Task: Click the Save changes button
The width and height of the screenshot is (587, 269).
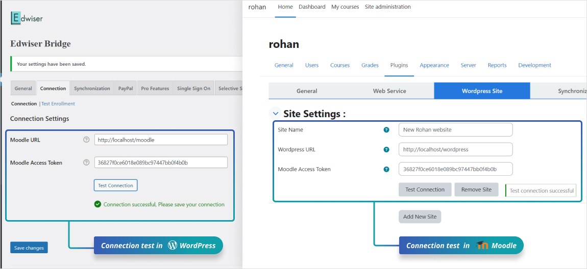Action: 29,248
